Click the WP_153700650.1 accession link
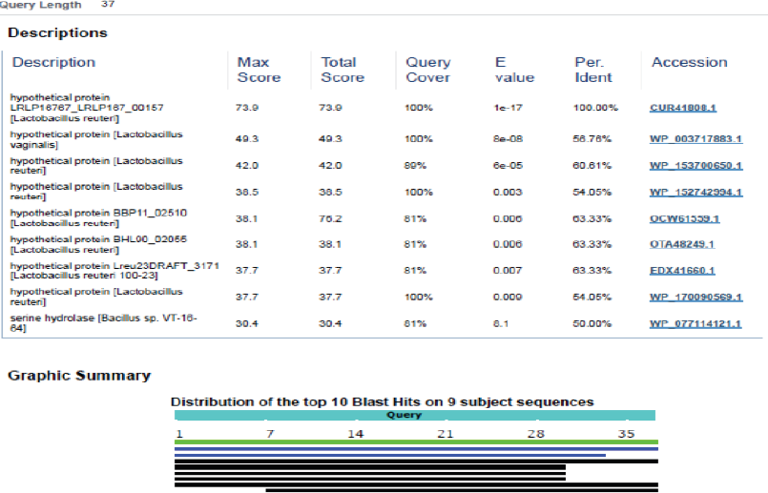768x493 pixels. coord(695,165)
